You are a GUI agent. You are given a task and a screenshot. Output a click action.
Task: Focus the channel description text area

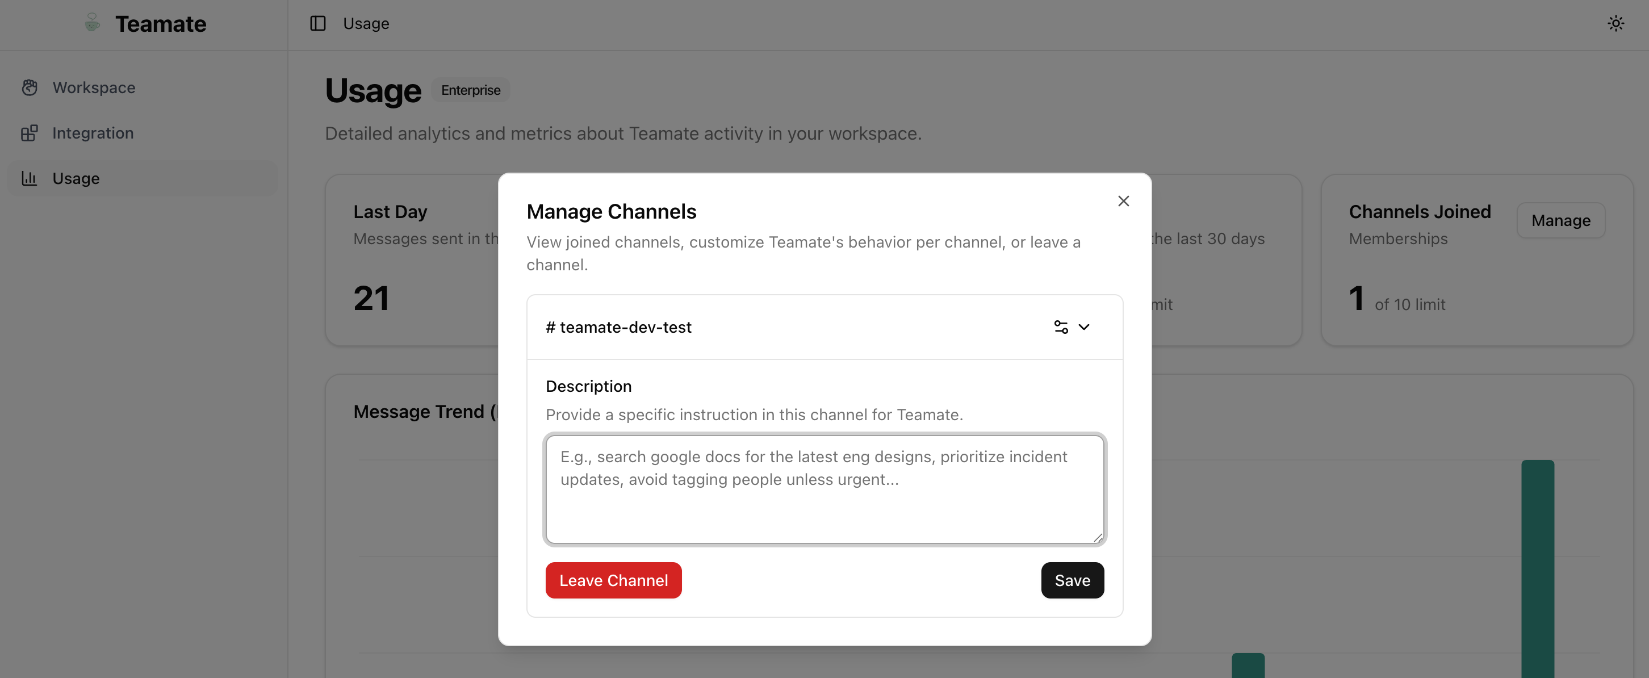(x=824, y=490)
